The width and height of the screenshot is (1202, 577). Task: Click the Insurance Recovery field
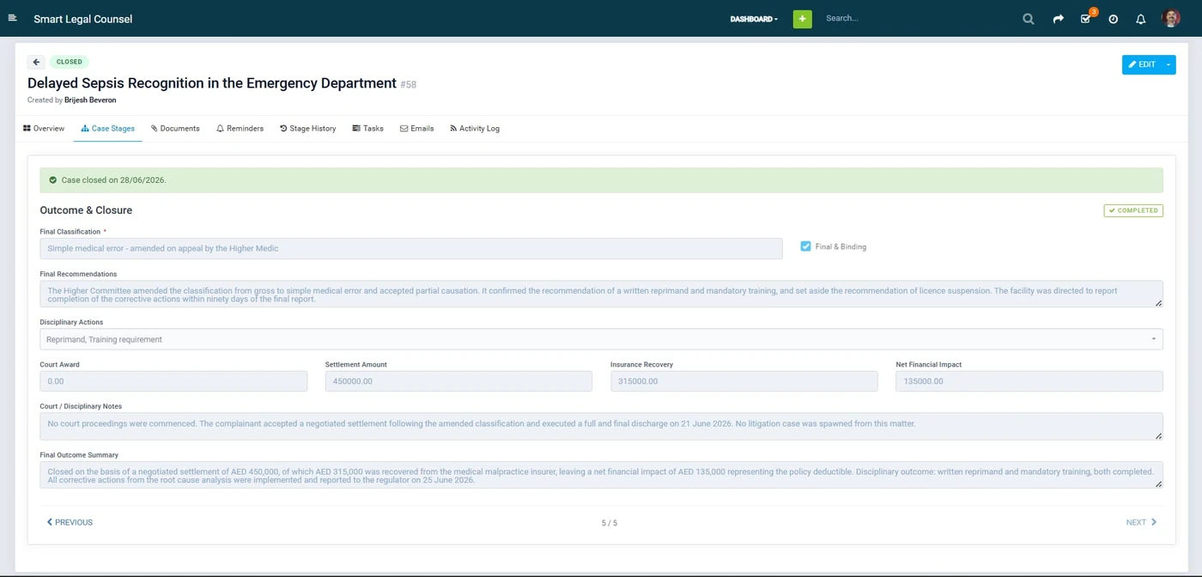point(744,381)
